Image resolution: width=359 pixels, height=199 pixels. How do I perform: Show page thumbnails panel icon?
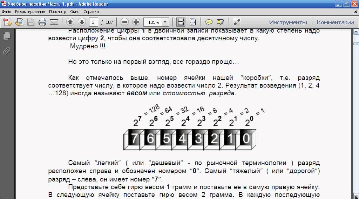(x=7, y=36)
